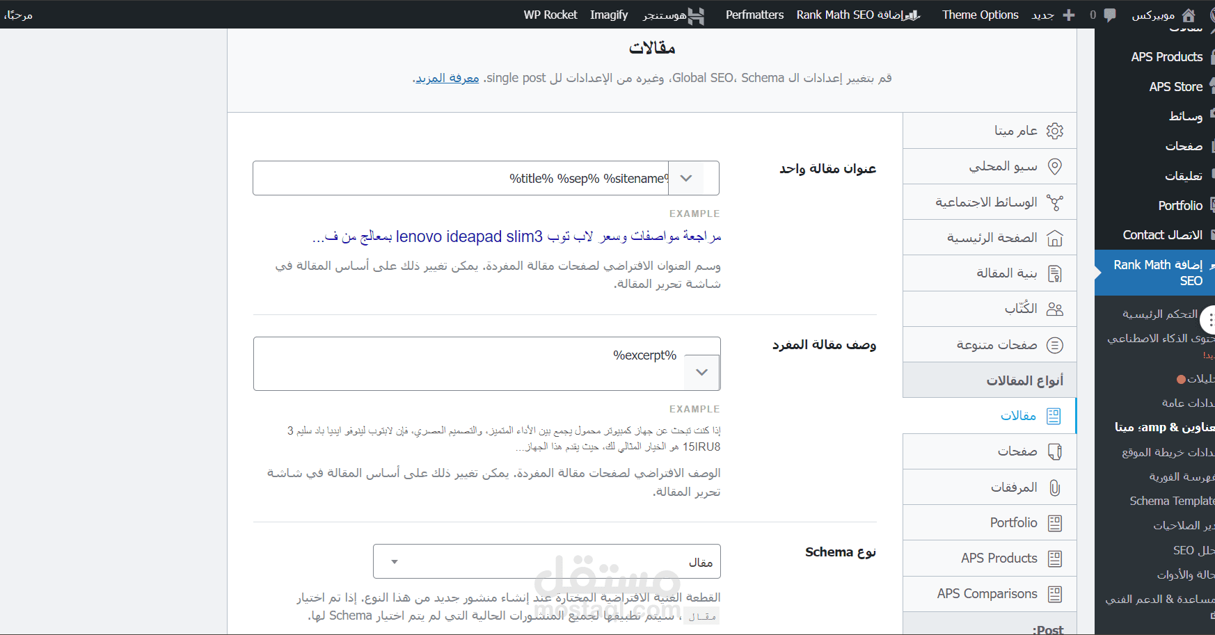
Task: Switch to بنية المقالة tab
Action: 990,273
